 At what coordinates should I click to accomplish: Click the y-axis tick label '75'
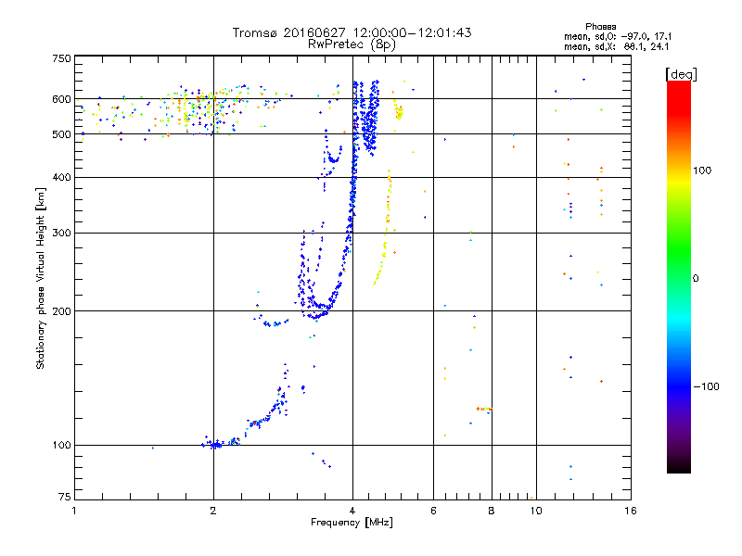pos(65,497)
